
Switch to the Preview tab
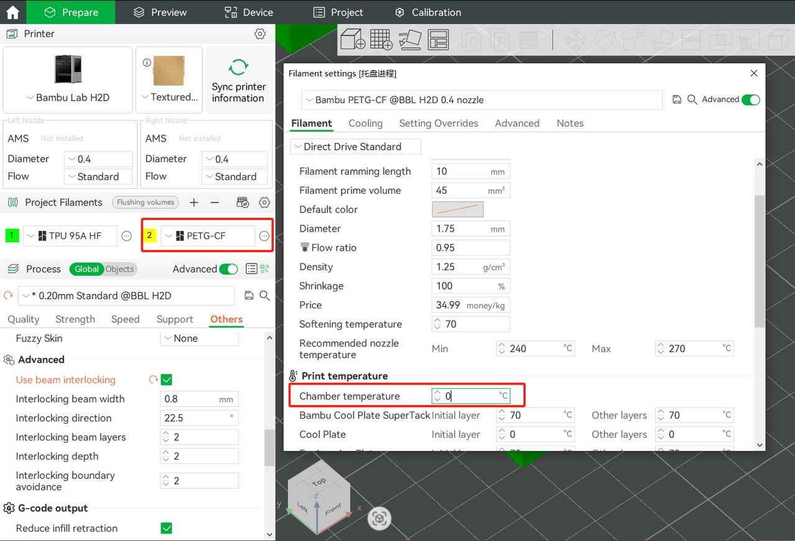click(x=160, y=12)
